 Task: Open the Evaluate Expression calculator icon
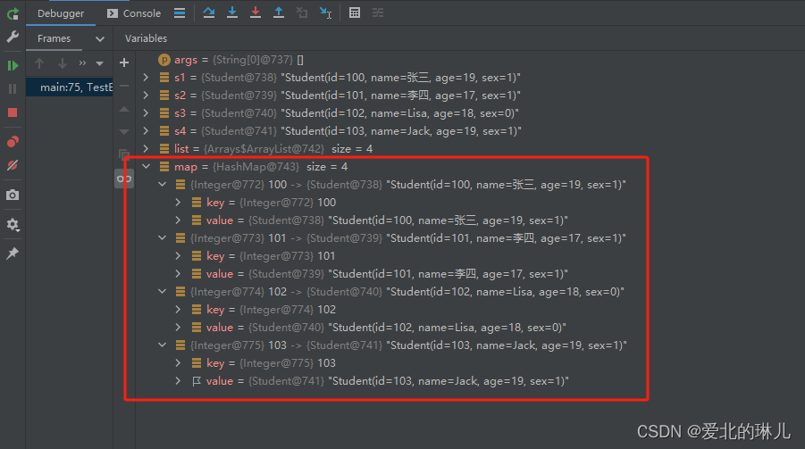(354, 12)
